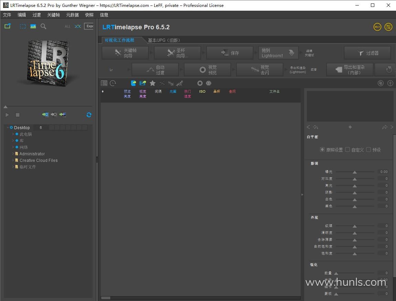This screenshot has width=396, height=301.
Task: Expand the 临时文件 folder node
Action: (13, 167)
